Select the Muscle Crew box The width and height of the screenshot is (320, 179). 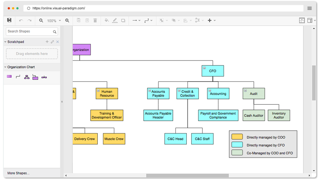[114, 139]
